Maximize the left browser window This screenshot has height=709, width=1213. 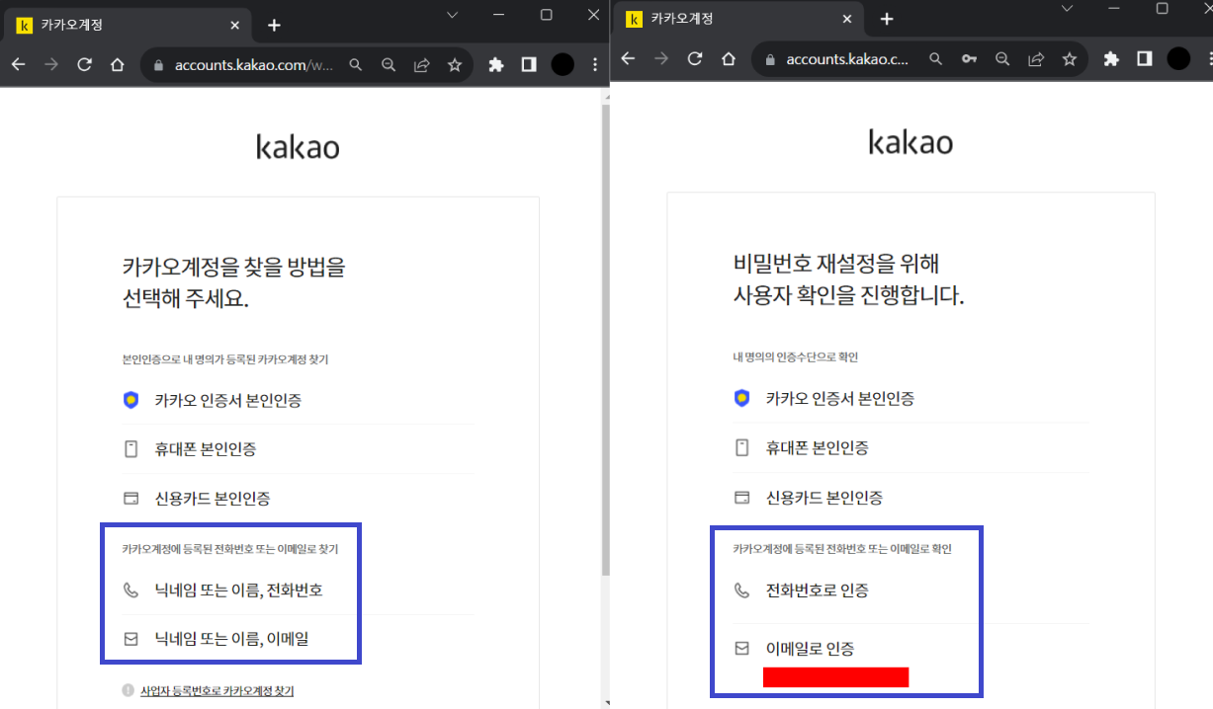pos(546,15)
